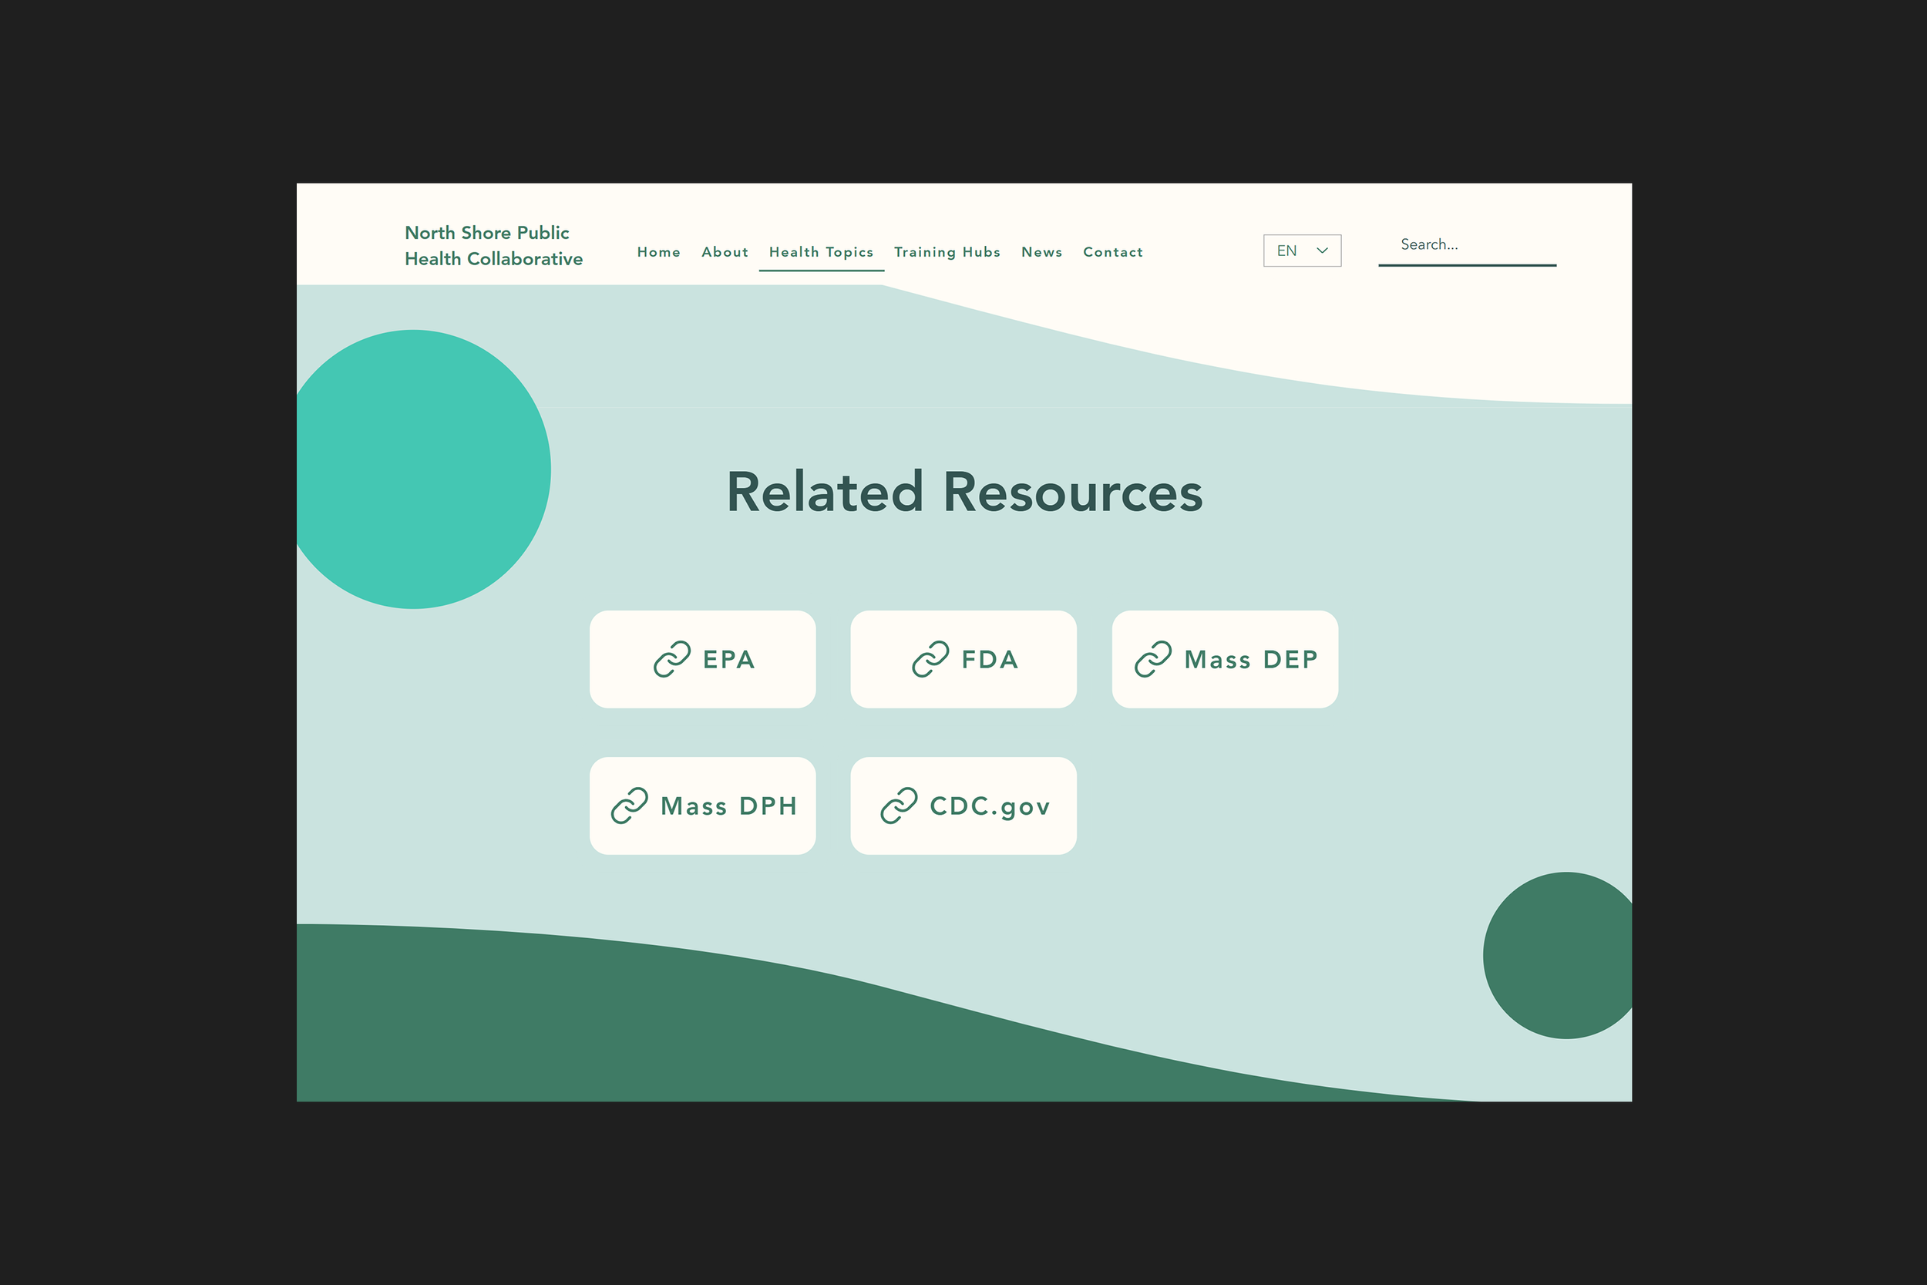Click the chain icon next to FDA
Screen dimensions: 1927x1285
pyautogui.click(x=930, y=659)
